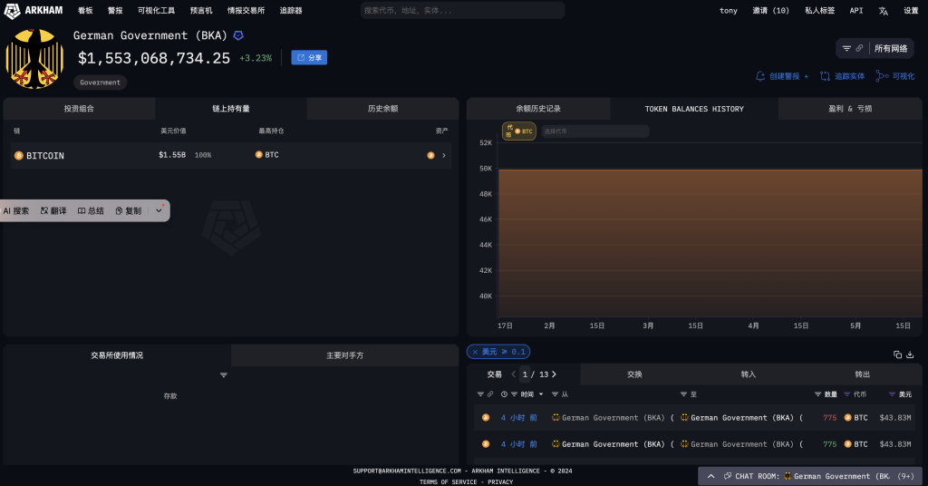Expand the BITCOIN chain row chevron
928x486 pixels.
(x=443, y=155)
